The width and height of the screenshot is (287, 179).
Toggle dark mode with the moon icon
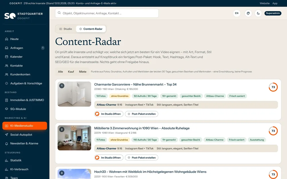[258, 13]
